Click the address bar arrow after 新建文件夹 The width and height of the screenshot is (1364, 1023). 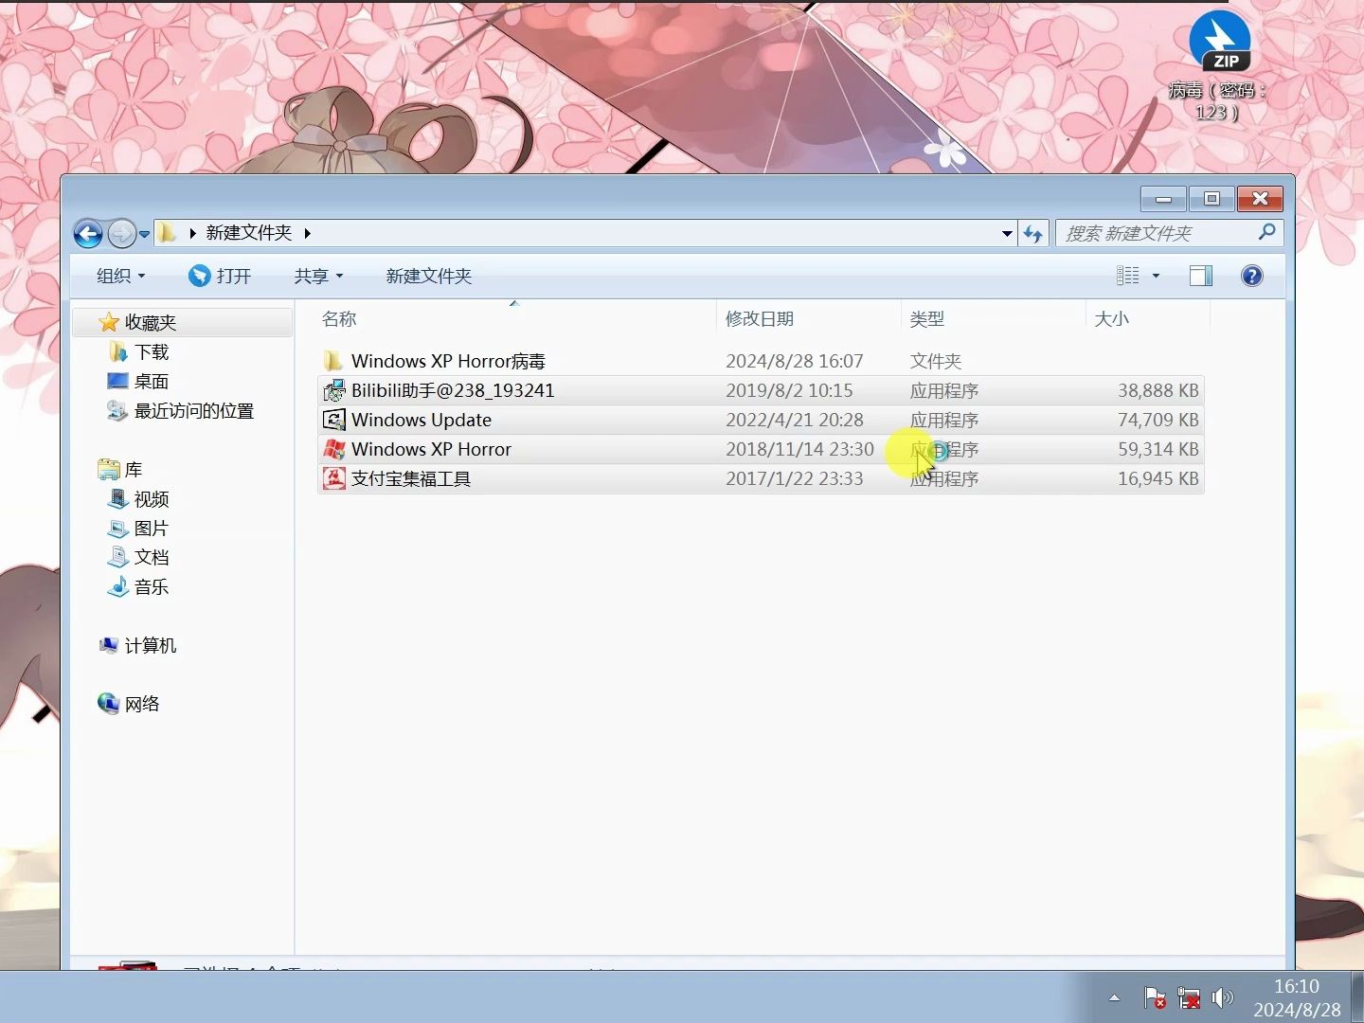click(x=307, y=233)
